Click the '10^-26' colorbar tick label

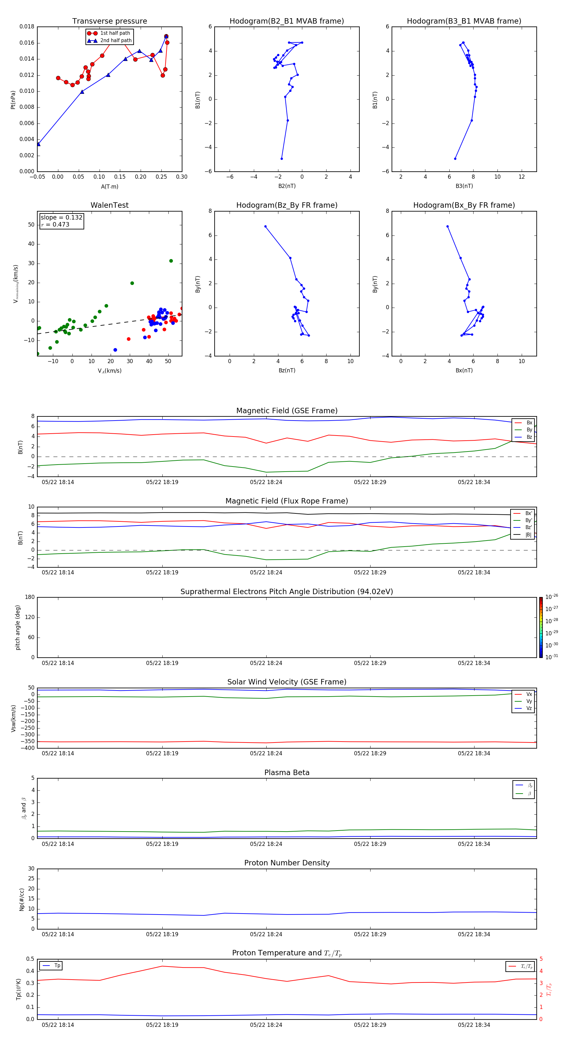pos(552,597)
